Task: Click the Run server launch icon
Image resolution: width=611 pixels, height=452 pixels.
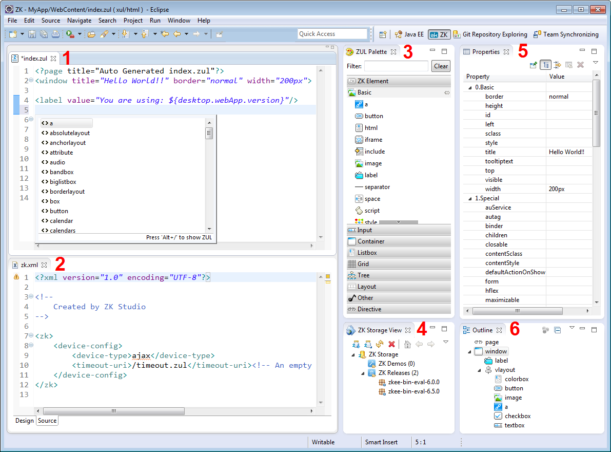Action: (x=70, y=34)
